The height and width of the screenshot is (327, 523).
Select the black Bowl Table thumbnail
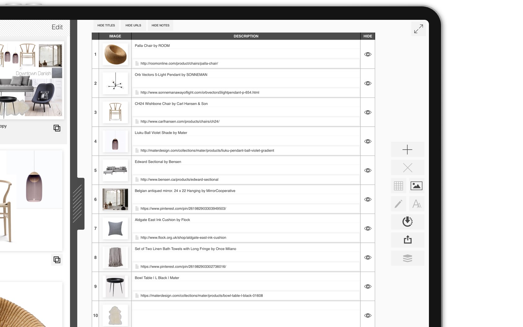[x=115, y=286]
